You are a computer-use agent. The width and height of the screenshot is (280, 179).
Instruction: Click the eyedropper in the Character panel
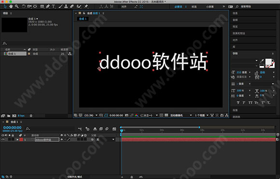tap(262, 61)
